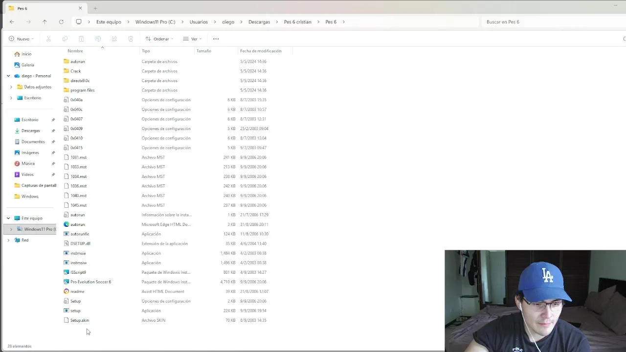
Task: Close the Pes 6 tab
Action: [x=80, y=8]
